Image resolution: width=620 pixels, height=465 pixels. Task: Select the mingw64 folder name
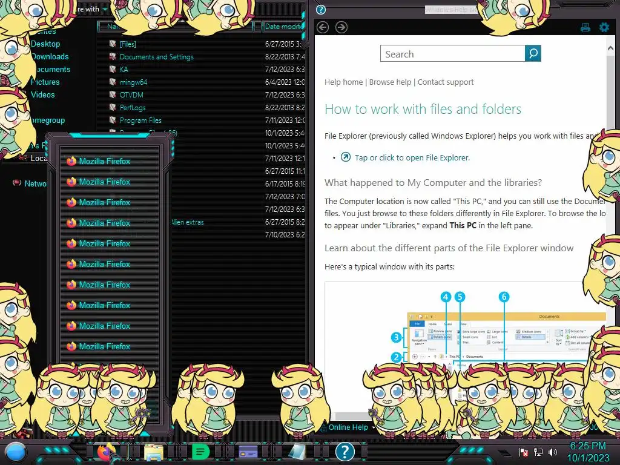pos(133,82)
